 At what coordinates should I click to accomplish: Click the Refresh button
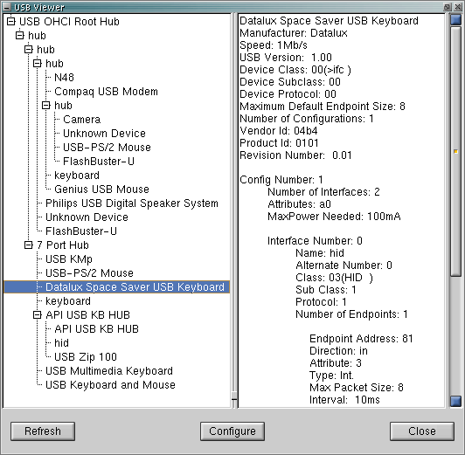(43, 431)
